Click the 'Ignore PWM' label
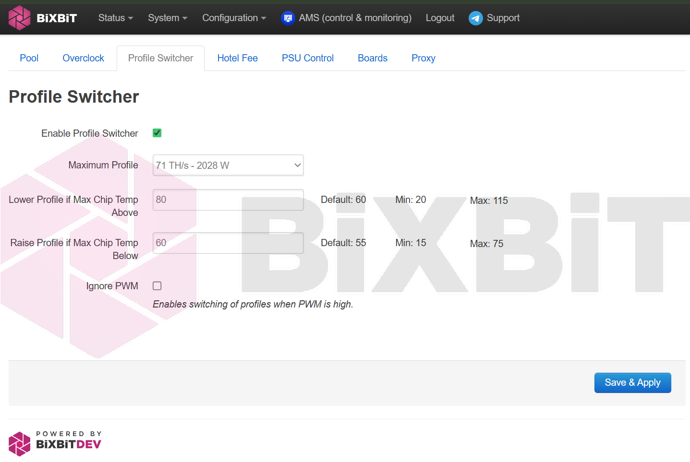This screenshot has height=462, width=690. click(x=112, y=286)
